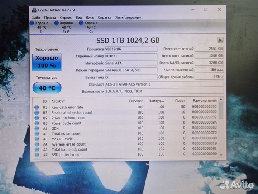258x194 pixels.
Task: Click the Атрибут column header
Action: coord(58,101)
